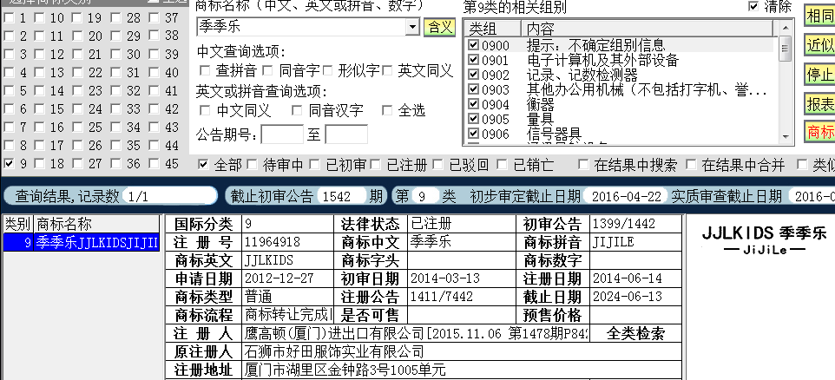Select result row 季季乐JJLKIDSJIJILE
Viewport: 835px width, 380px height.
pos(82,243)
